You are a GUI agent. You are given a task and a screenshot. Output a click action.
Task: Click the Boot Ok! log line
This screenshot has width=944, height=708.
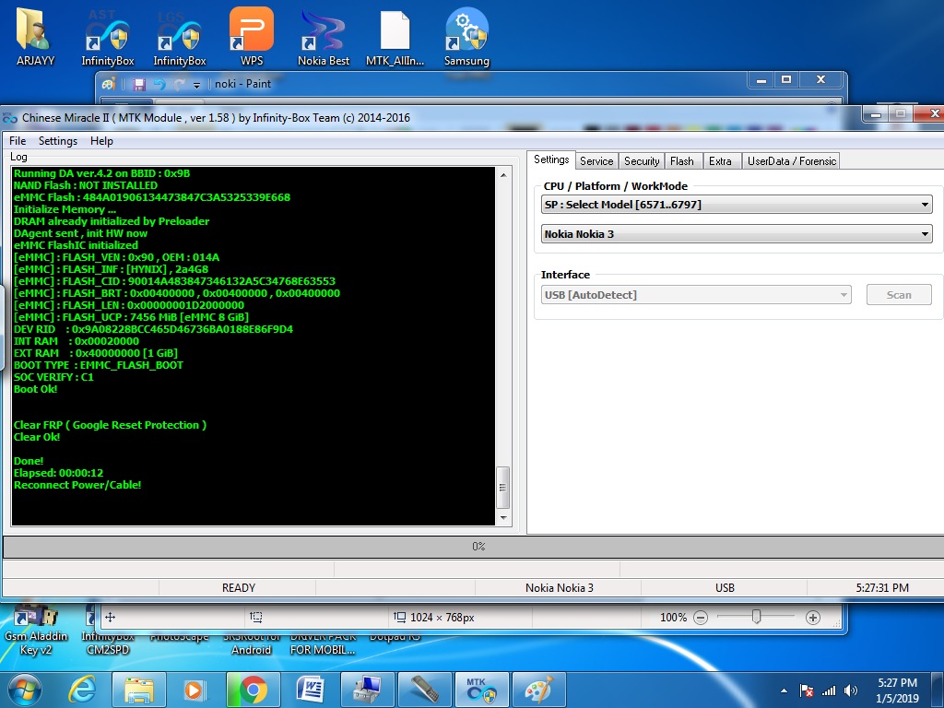[x=36, y=389]
